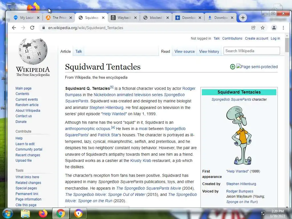The height and width of the screenshot is (219, 292).
Task: Bookmark this page with the star icon
Action: click(263, 28)
